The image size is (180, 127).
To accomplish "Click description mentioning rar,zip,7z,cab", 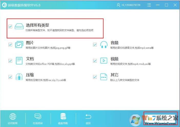I will [x=46, y=80].
